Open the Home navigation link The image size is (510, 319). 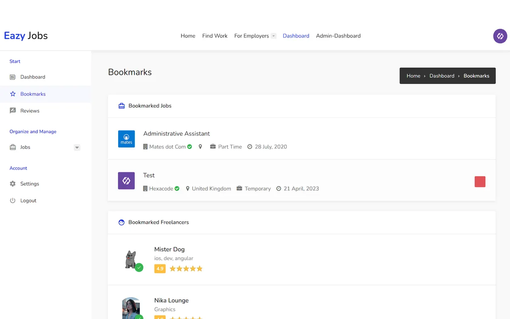188,36
